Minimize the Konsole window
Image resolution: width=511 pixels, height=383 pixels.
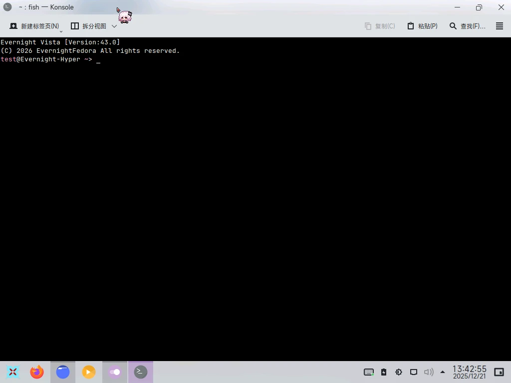457,7
